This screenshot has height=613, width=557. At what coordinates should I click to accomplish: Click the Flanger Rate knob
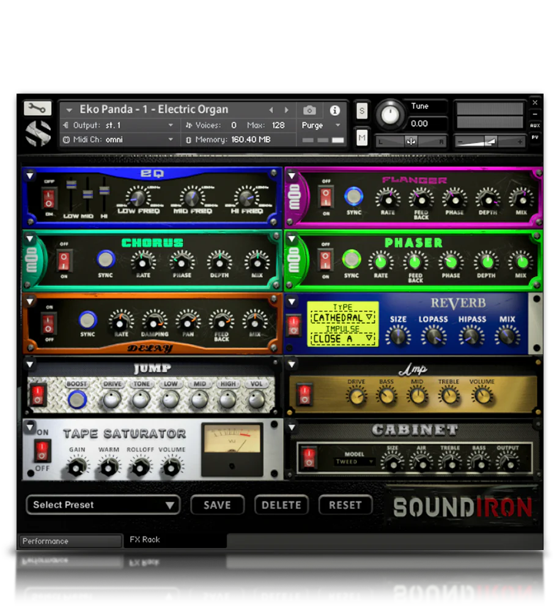click(x=388, y=199)
